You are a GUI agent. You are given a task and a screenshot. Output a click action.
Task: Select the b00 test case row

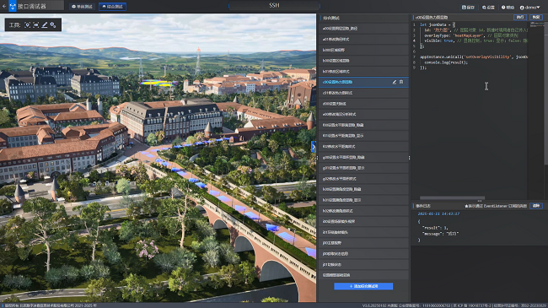(x=363, y=61)
